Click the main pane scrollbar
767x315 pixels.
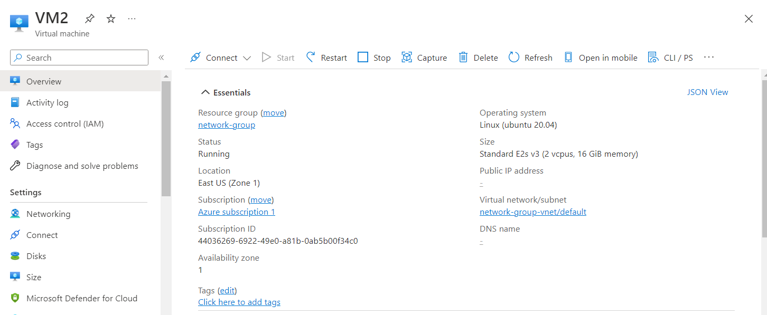pos(764,158)
